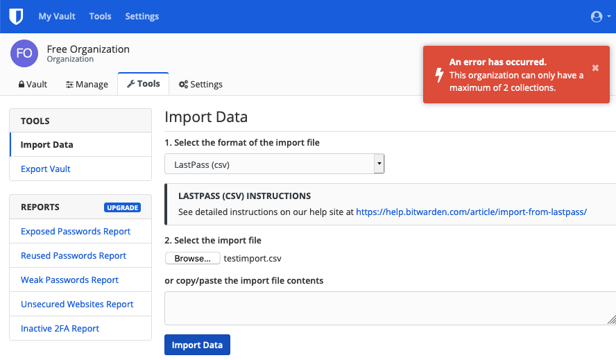Expand the LastPass (csv) format dropdown
This screenshot has height=360, width=616.
point(274,164)
